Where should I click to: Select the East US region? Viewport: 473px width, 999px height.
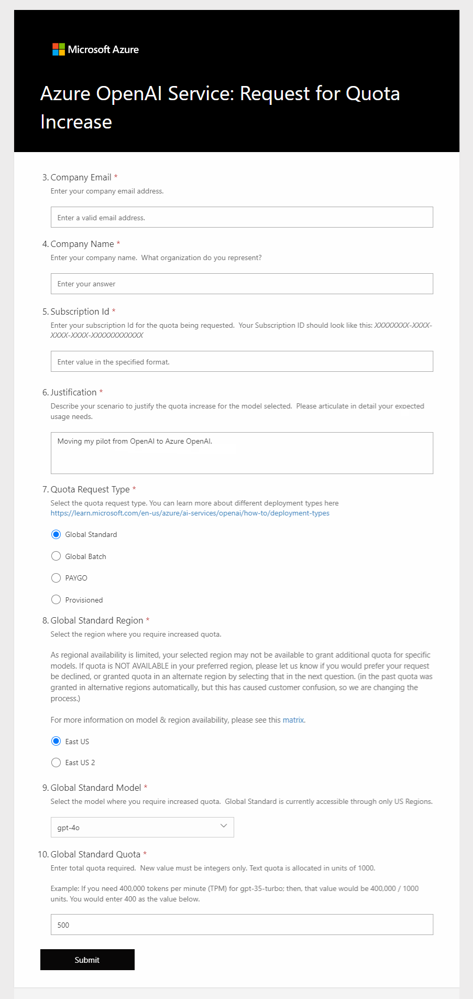(x=56, y=741)
